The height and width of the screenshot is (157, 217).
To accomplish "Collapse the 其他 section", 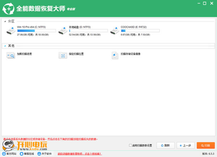I will tap(5, 46).
